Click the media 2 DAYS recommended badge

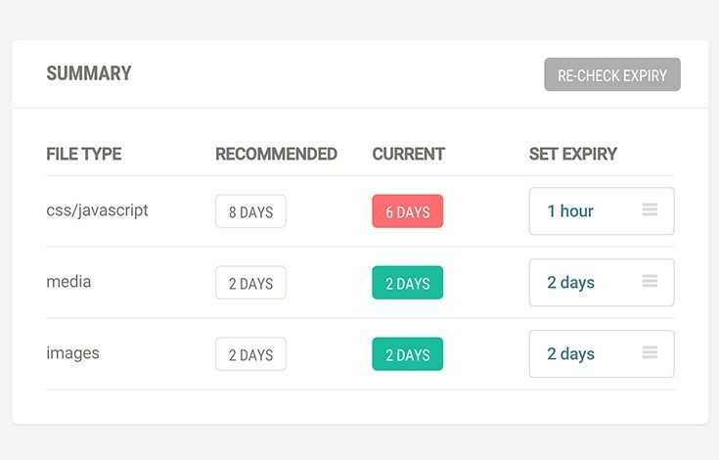pyautogui.click(x=250, y=283)
